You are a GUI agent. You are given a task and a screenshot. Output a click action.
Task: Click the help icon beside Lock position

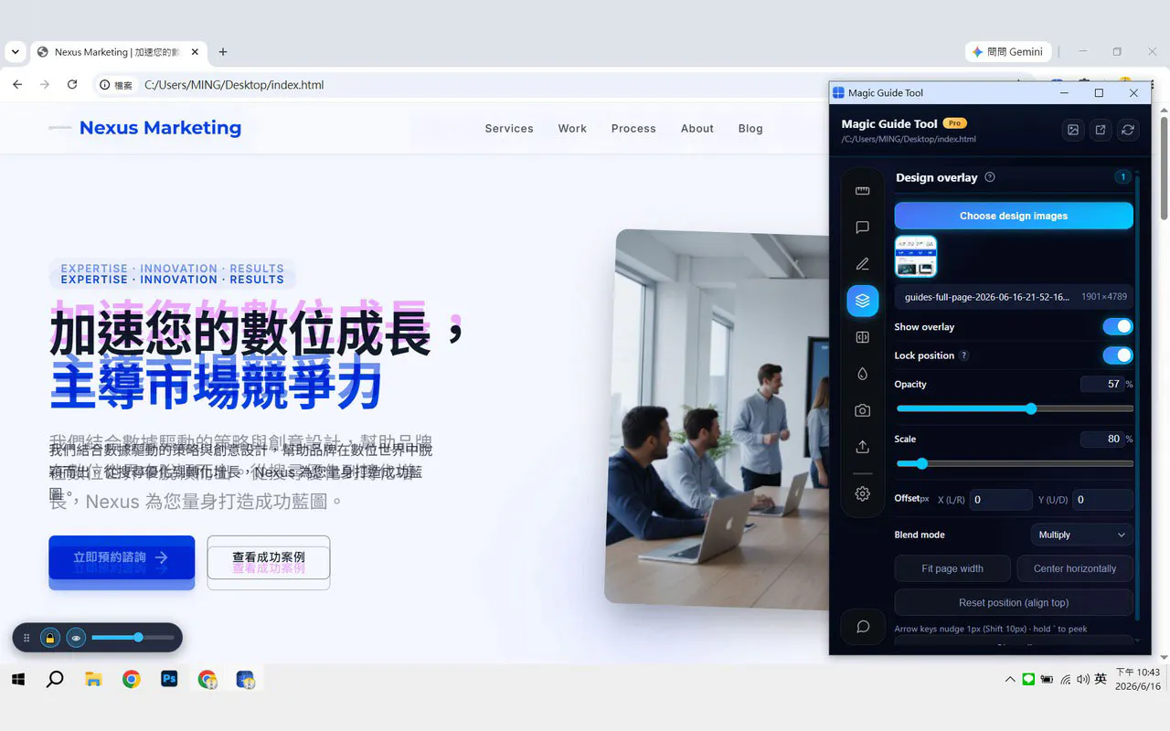coord(963,355)
